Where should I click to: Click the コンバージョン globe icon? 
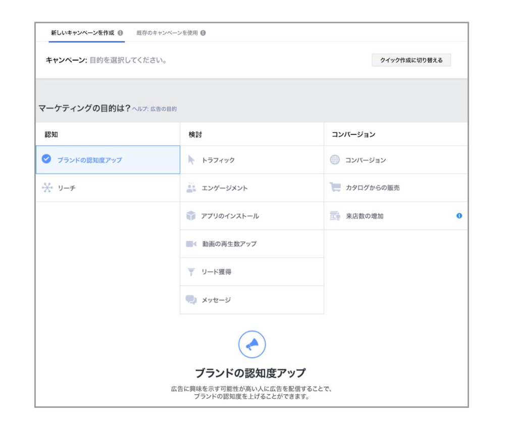click(x=335, y=159)
